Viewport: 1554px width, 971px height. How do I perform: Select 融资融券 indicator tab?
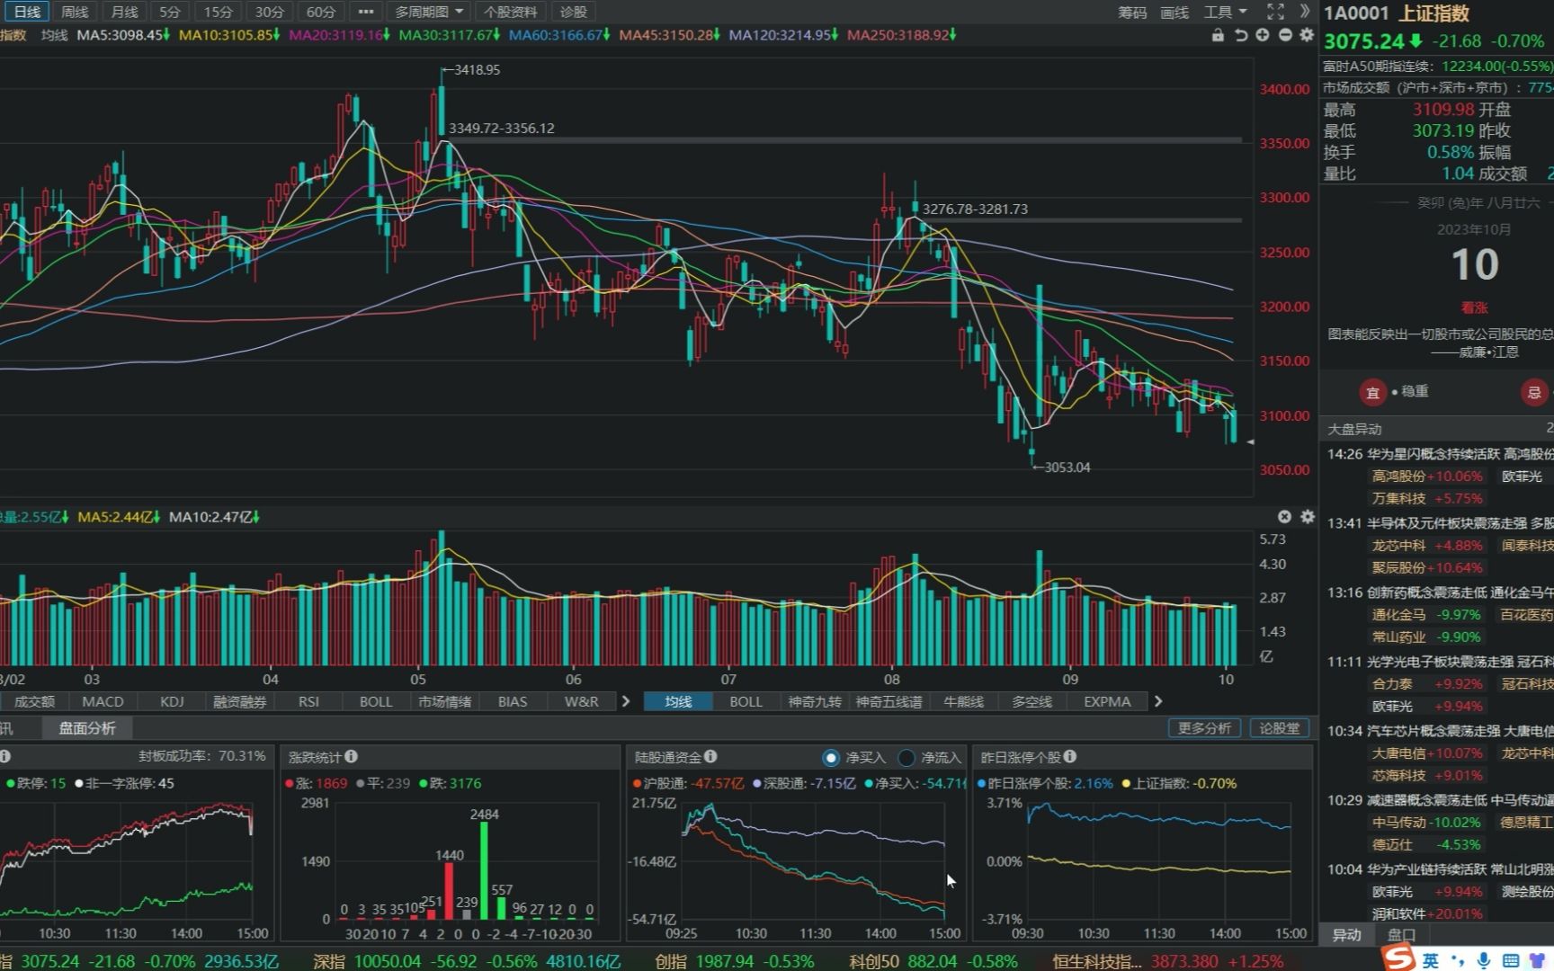240,701
